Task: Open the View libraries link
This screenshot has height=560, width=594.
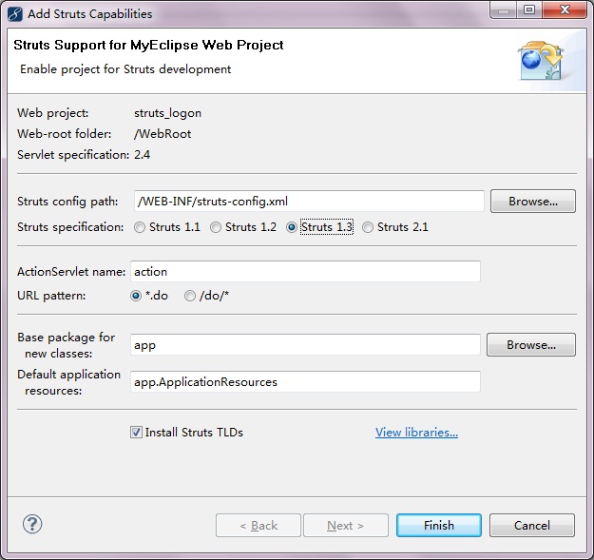Action: click(416, 433)
